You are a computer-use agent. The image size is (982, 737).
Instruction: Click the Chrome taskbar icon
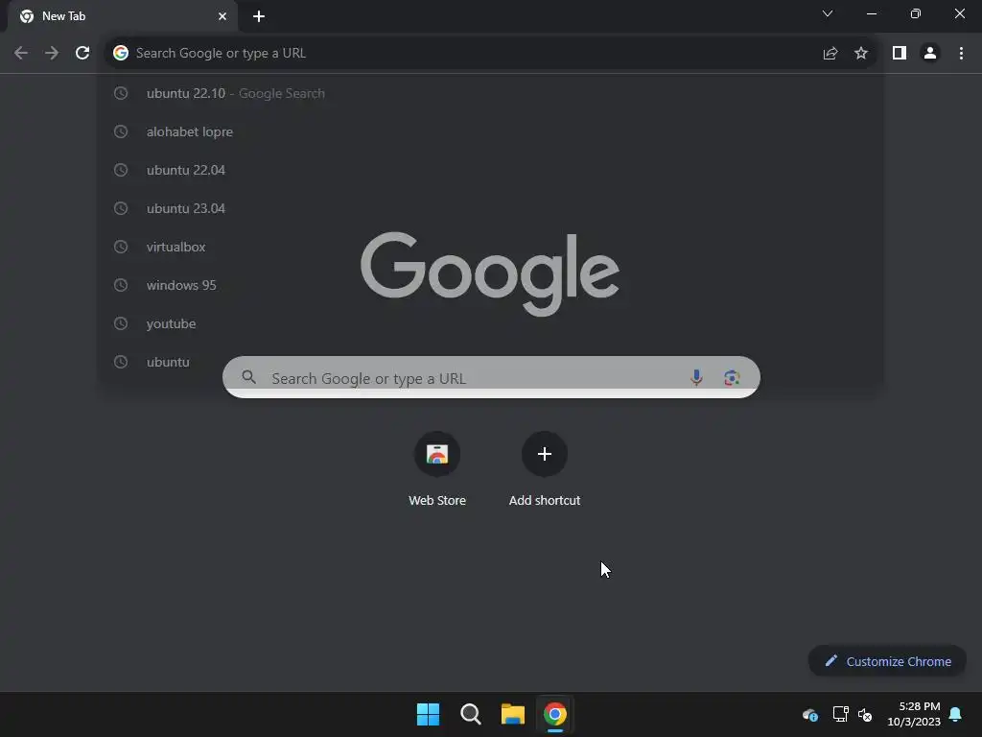pyautogui.click(x=555, y=714)
